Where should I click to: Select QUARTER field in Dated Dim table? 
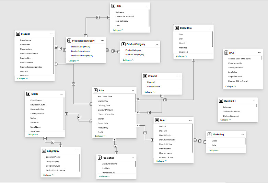pos(183,52)
